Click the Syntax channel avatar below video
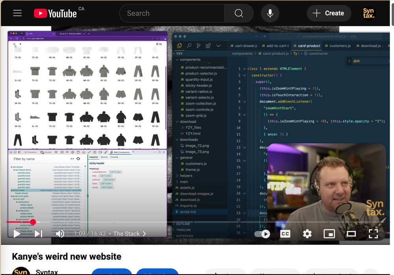394x275 pixels. coord(21,271)
